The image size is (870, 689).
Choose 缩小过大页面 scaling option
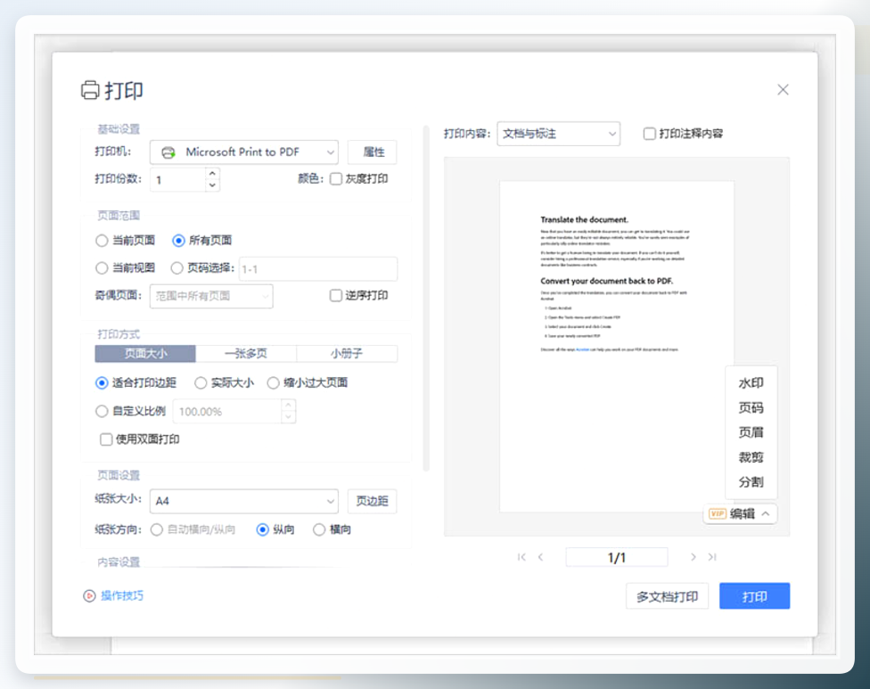pyautogui.click(x=273, y=382)
